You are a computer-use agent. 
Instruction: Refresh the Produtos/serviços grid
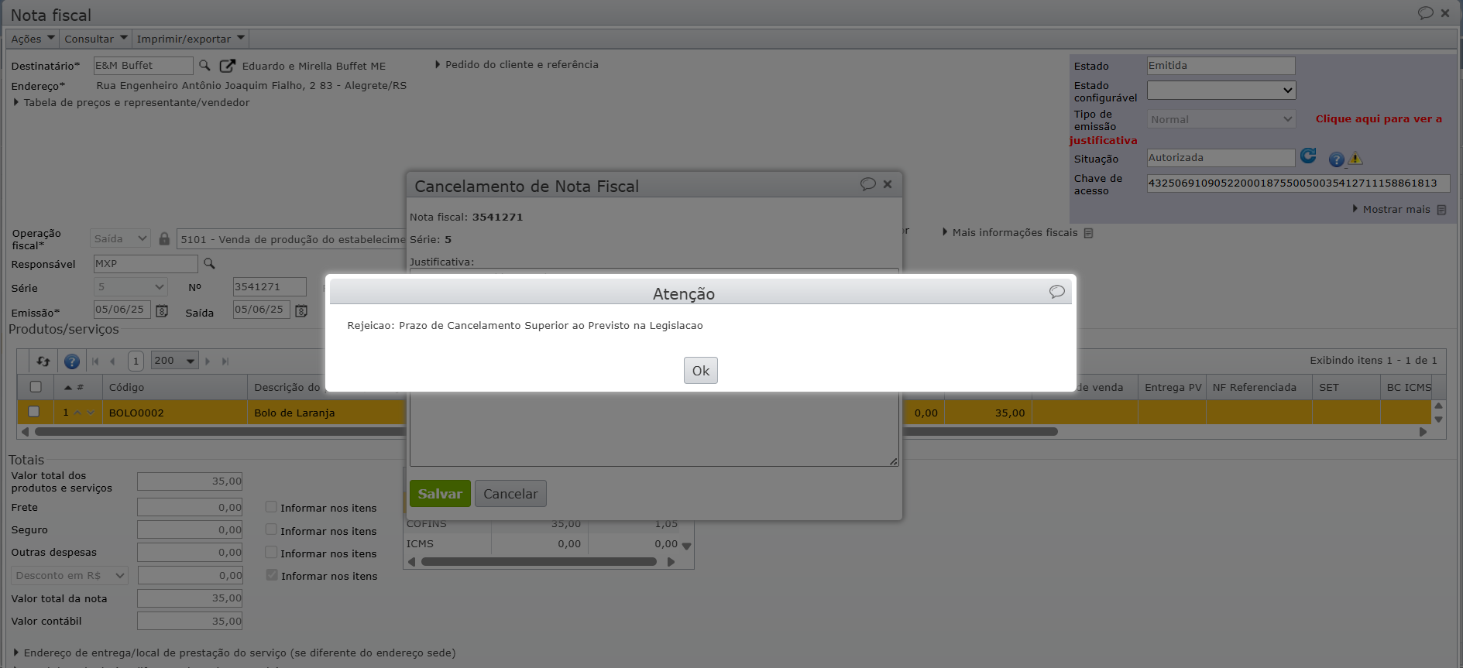43,361
